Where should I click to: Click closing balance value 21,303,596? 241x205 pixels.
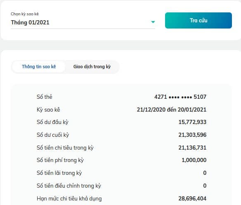[x=192, y=135]
